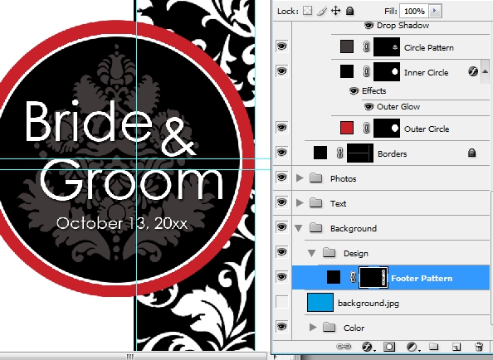Toggle Drop Shadow effect visibility
Screen dimensions: 493x360
[369, 25]
